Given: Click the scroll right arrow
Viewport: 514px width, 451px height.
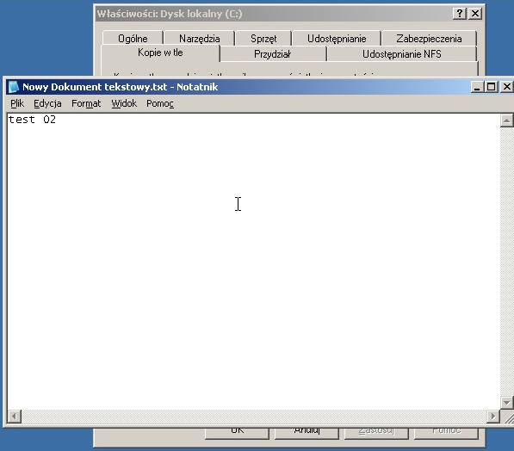Looking at the screenshot, I should click(x=493, y=417).
